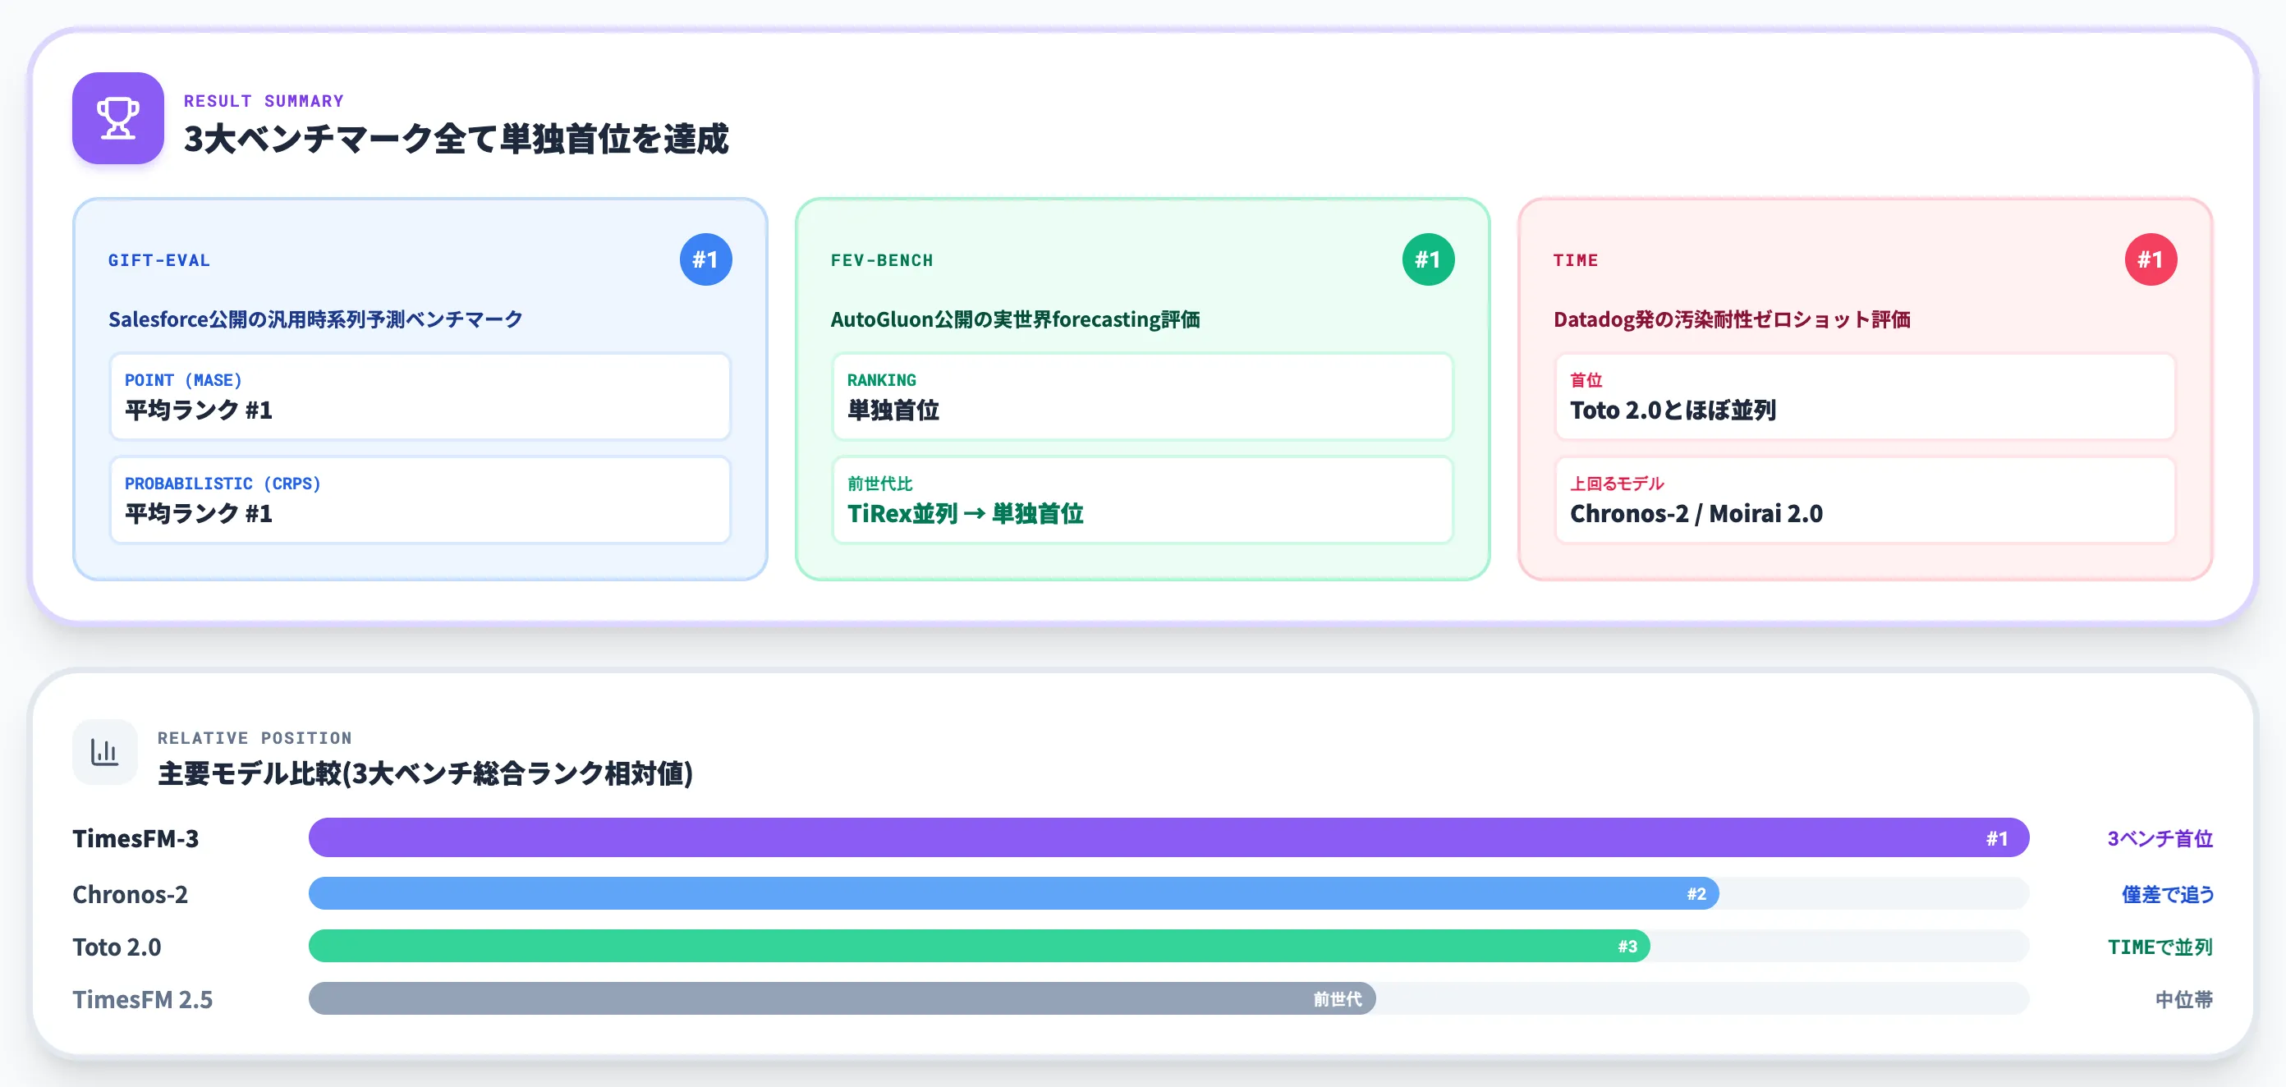Click the gray TimesFM 2.5 progress bar
2286x1087 pixels.
point(842,998)
